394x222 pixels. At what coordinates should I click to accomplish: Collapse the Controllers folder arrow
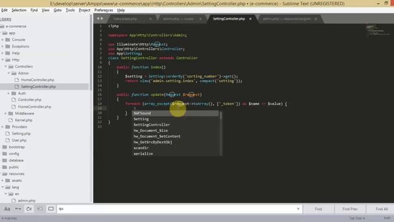[6, 67]
